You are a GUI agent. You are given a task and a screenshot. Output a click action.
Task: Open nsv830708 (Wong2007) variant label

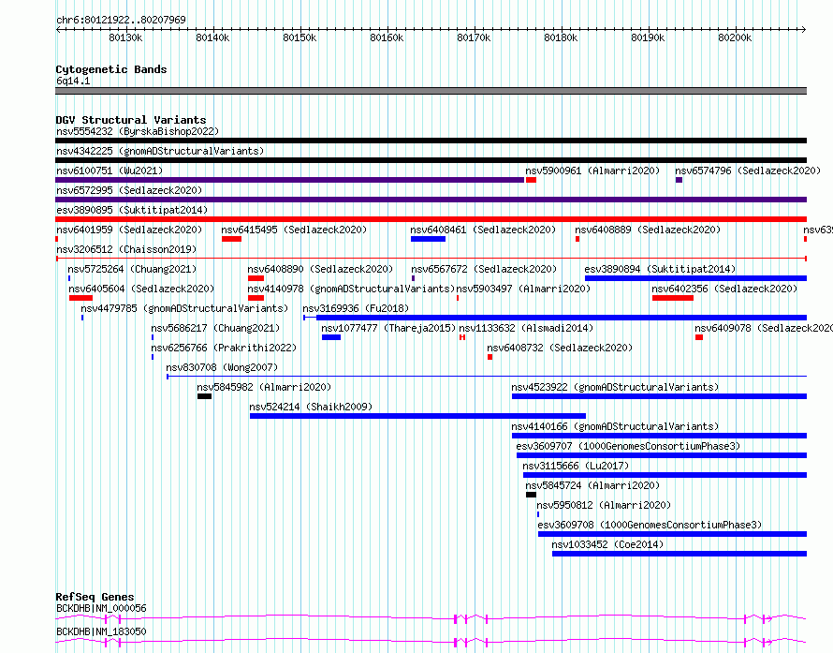tap(222, 367)
